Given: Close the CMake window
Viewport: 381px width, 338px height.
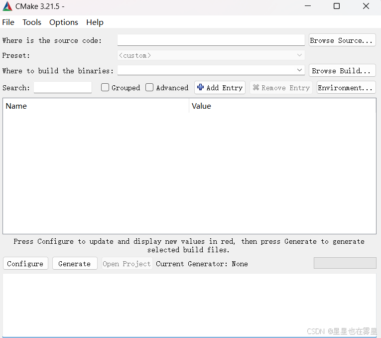Looking at the screenshot, I should [366, 6].
